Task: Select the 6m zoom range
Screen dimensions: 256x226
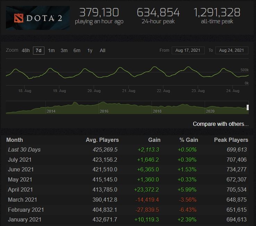Action: tap(77, 50)
